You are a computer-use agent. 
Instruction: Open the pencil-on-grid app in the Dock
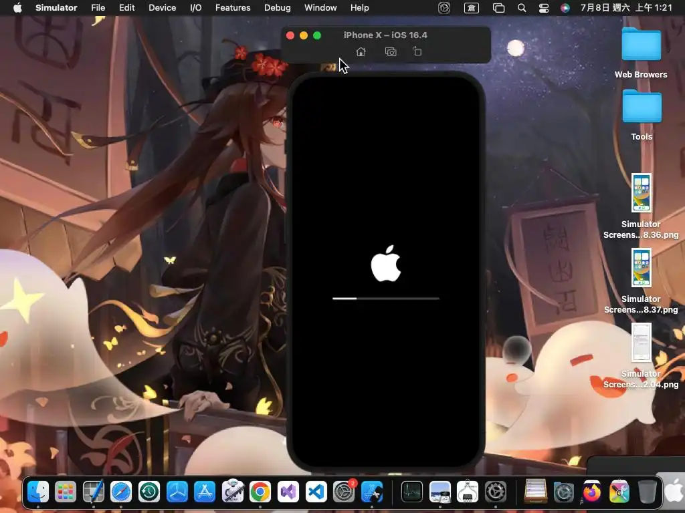[94, 492]
